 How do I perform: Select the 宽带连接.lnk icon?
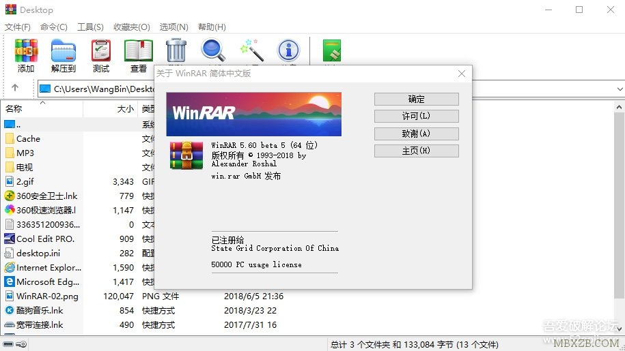point(10,324)
